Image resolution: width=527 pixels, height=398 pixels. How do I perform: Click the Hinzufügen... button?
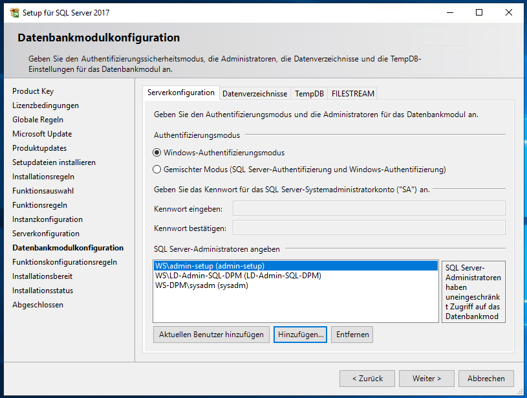pos(300,335)
